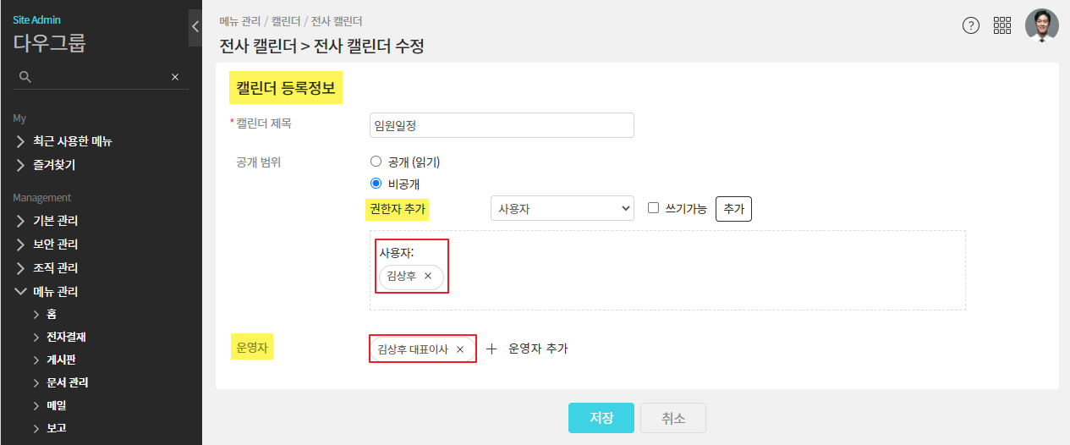Image resolution: width=1070 pixels, height=445 pixels.
Task: Click the plus icon to add operator
Action: [x=491, y=349]
